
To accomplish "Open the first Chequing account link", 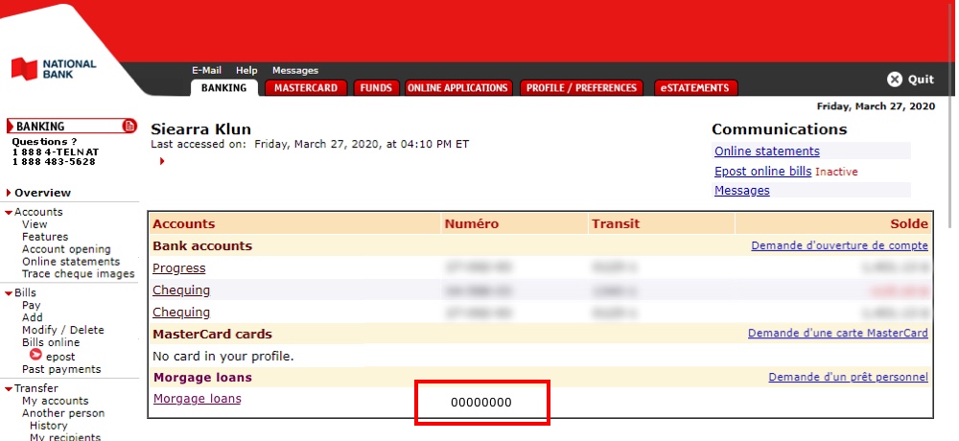I will click(x=181, y=290).
